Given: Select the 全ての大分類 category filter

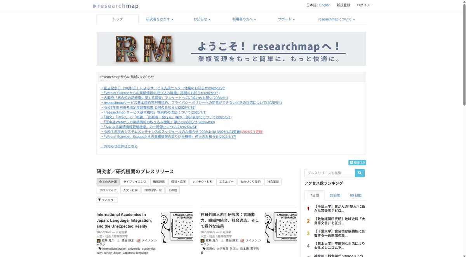Looking at the screenshot, I should click(x=108, y=181).
